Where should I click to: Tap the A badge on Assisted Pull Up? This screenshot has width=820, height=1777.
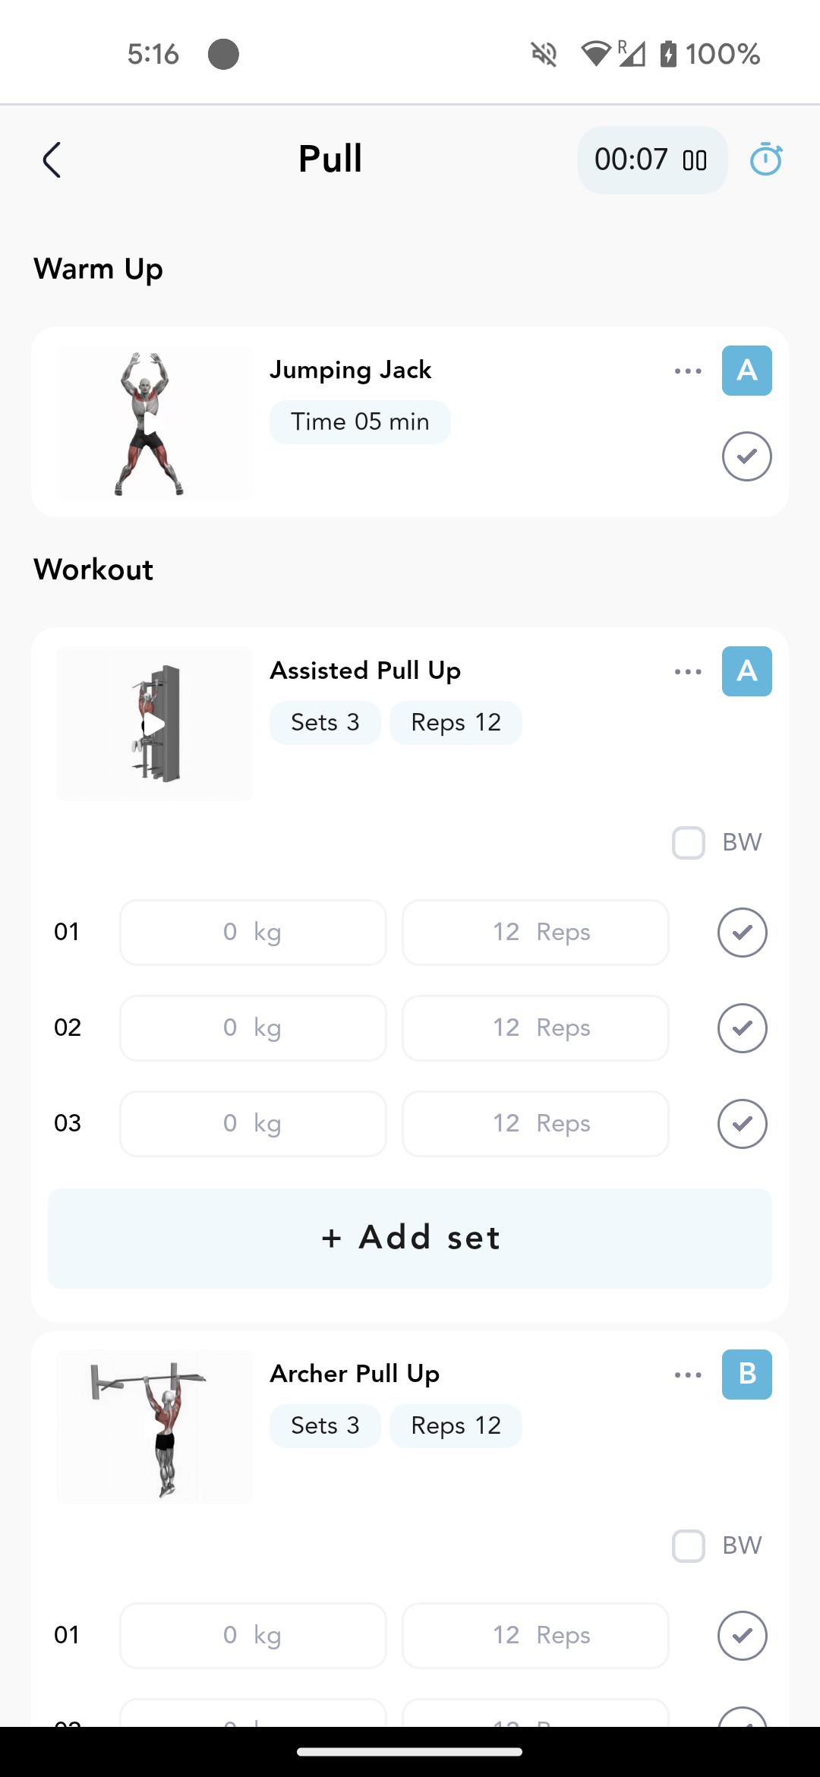(x=746, y=671)
